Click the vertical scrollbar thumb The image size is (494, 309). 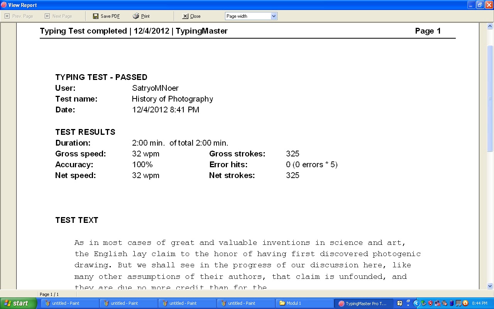(490, 98)
